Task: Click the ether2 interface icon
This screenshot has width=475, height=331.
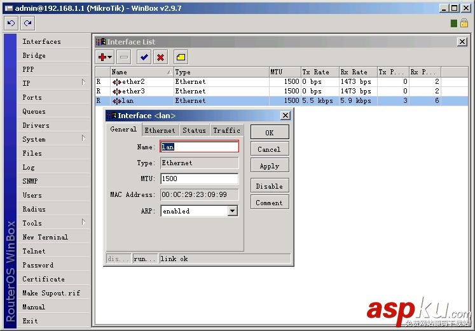Action: click(x=116, y=82)
